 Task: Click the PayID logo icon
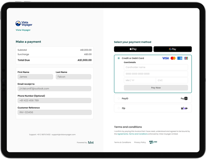pos(184,98)
